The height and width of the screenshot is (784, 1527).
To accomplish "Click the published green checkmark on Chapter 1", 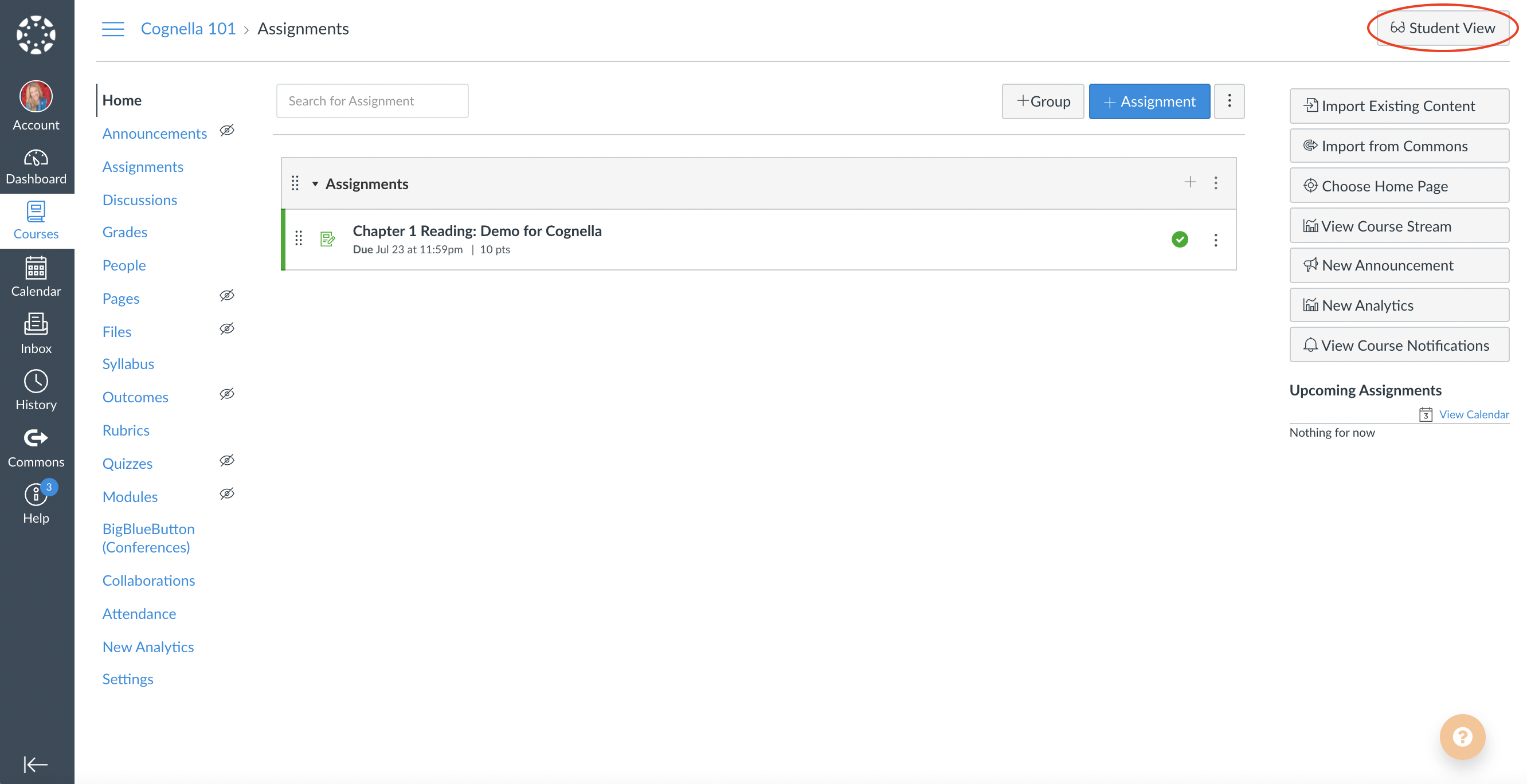I will (1180, 239).
